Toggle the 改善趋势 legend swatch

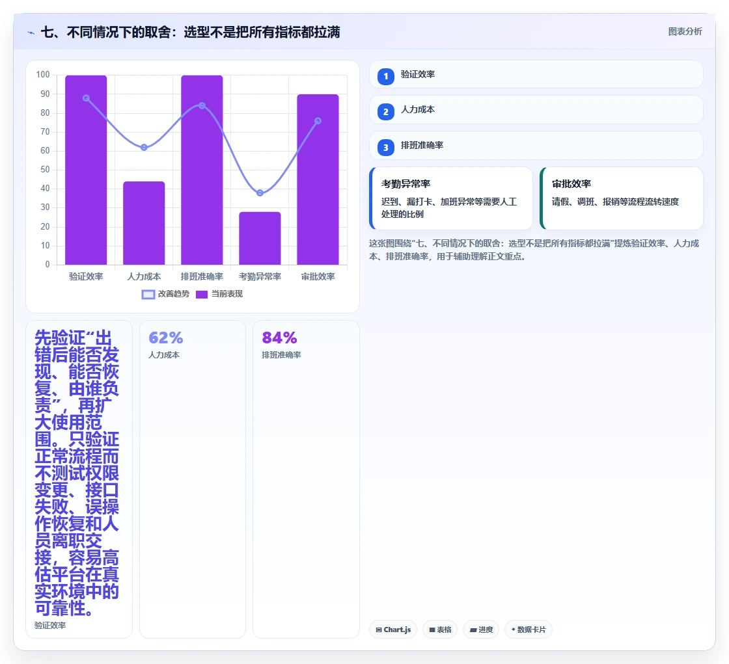tap(148, 294)
